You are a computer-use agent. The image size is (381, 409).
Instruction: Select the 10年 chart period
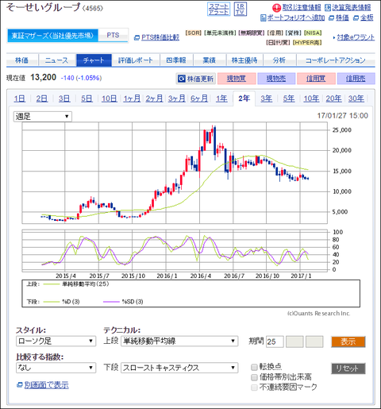click(311, 98)
